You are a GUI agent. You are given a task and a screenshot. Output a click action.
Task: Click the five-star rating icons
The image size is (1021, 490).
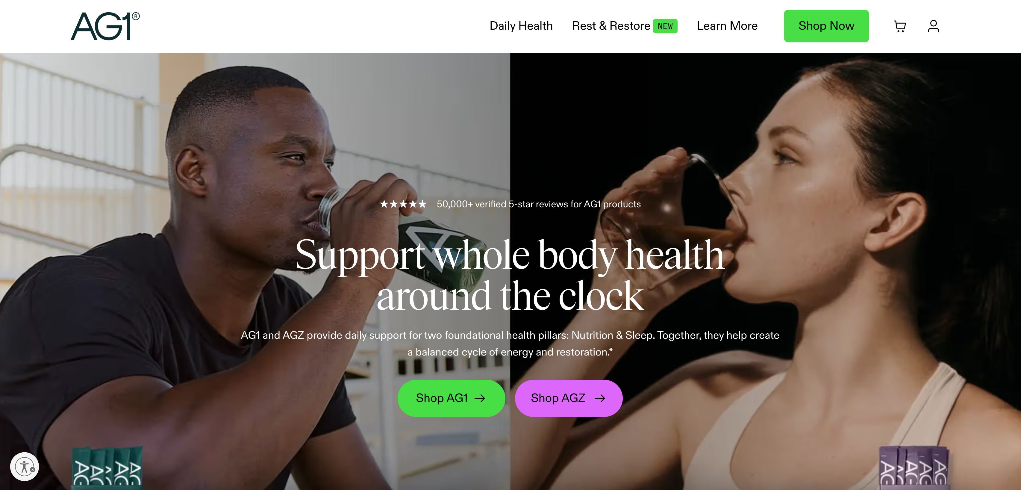click(x=403, y=204)
